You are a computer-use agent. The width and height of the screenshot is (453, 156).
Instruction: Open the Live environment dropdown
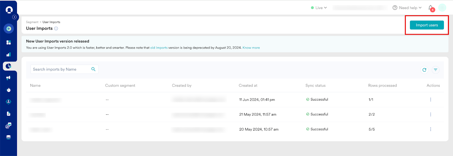[319, 8]
